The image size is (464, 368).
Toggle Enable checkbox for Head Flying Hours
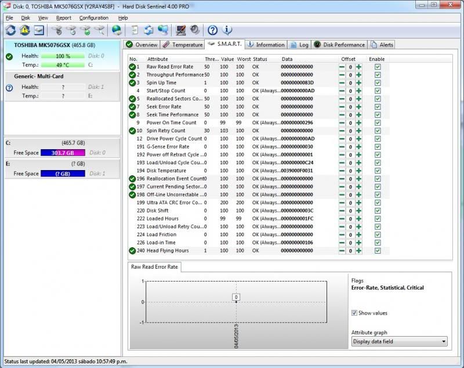pos(378,251)
